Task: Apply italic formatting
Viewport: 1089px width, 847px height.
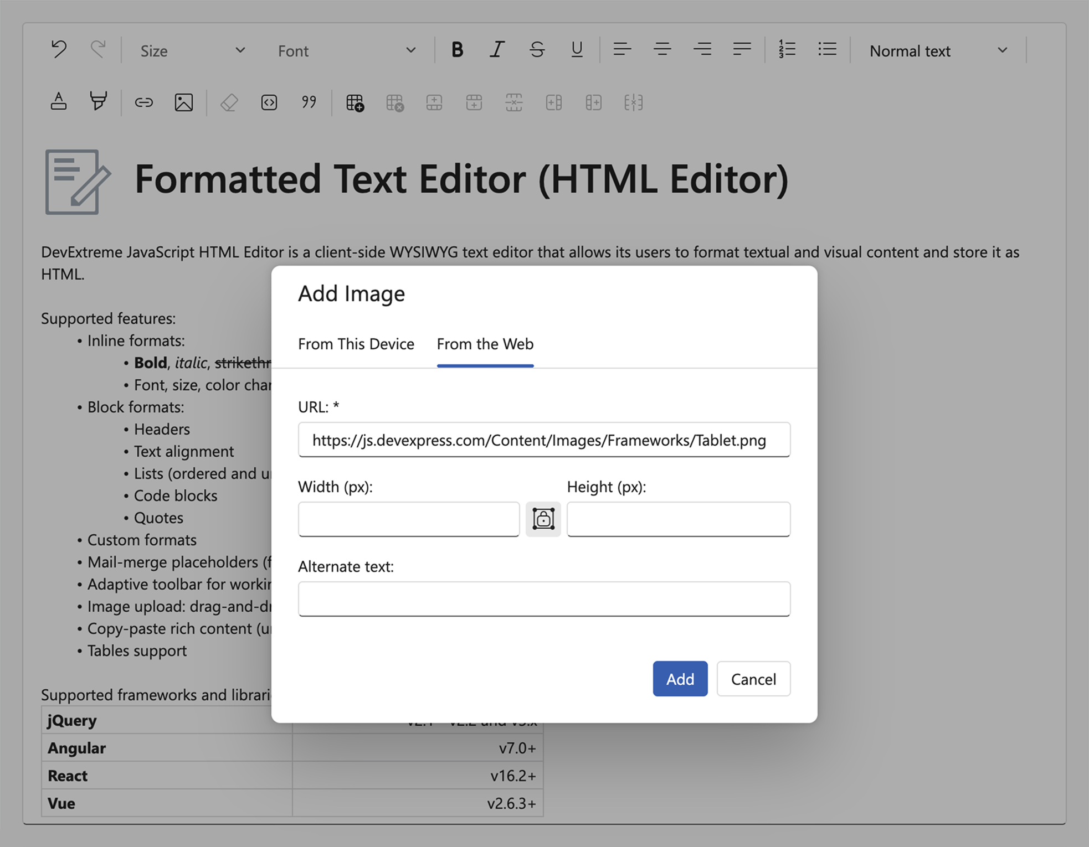Action: click(x=497, y=50)
